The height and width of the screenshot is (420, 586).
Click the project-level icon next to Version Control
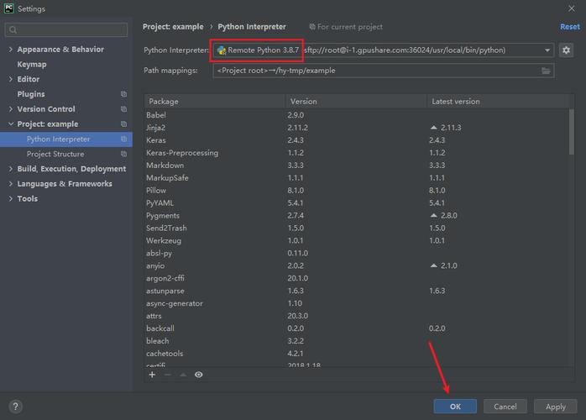pyautogui.click(x=123, y=109)
